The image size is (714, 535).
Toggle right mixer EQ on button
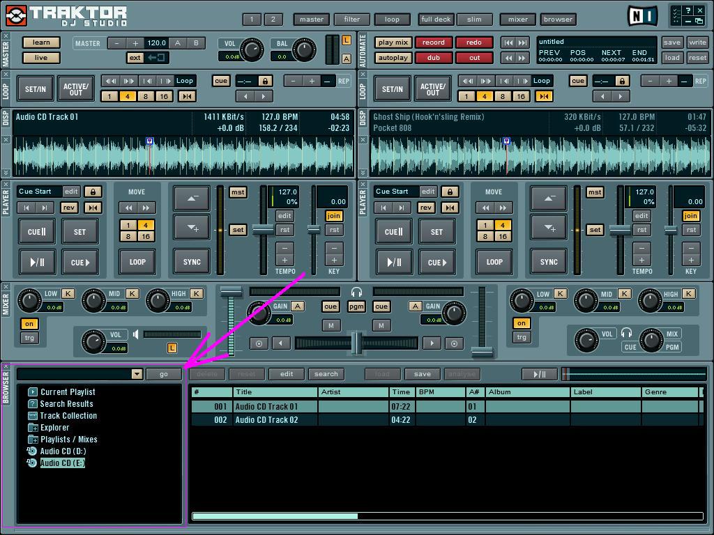(522, 323)
